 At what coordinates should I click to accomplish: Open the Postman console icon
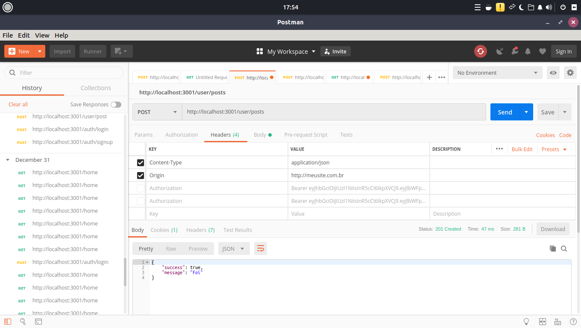tap(38, 322)
